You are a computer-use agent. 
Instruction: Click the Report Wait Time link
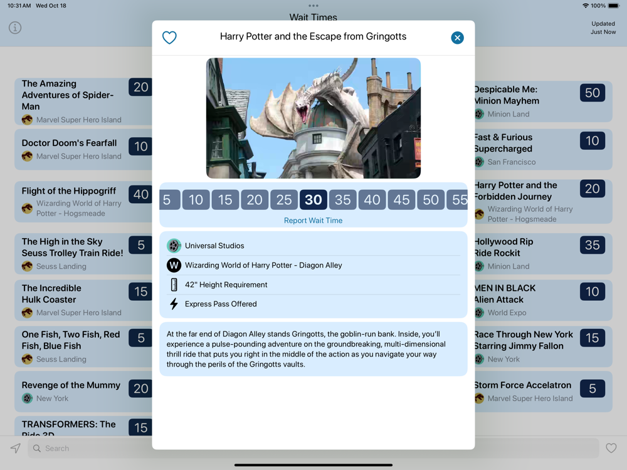point(313,221)
